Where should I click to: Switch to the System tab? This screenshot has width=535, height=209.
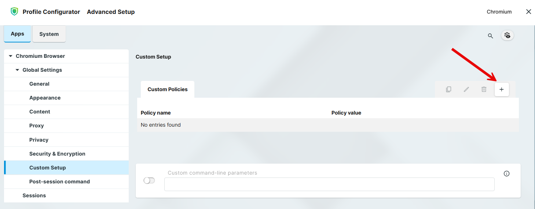point(49,34)
